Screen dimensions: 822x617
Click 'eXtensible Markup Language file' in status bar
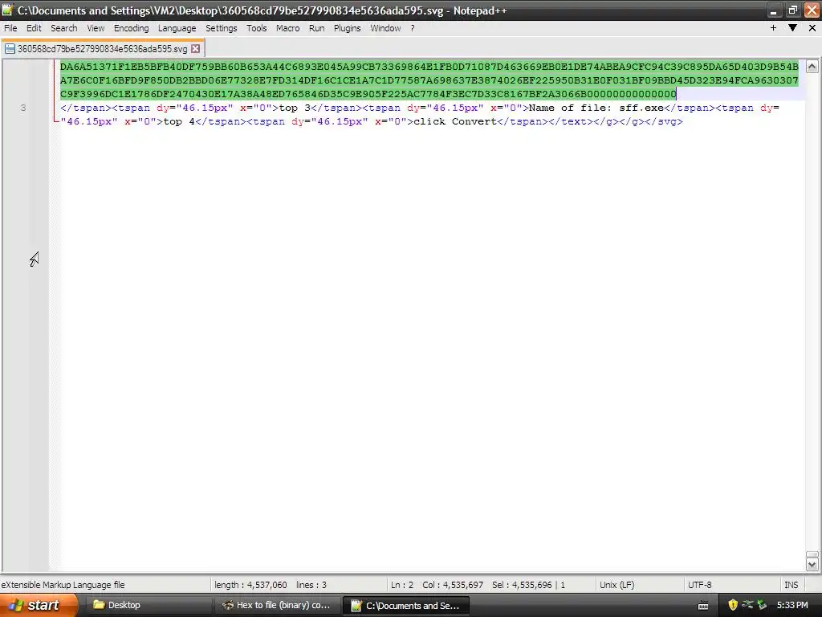(x=63, y=585)
